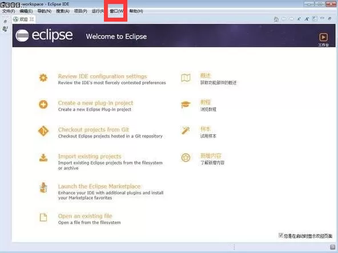This screenshot has width=338, height=253.
Task: Open the 运行(R) menu
Action: coord(98,11)
